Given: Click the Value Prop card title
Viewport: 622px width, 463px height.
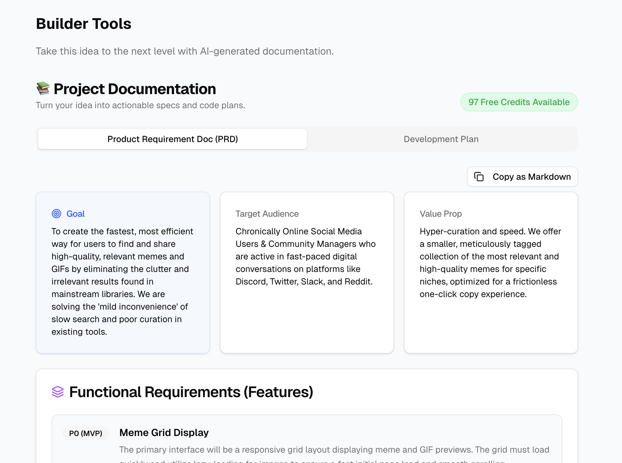Looking at the screenshot, I should (441, 214).
